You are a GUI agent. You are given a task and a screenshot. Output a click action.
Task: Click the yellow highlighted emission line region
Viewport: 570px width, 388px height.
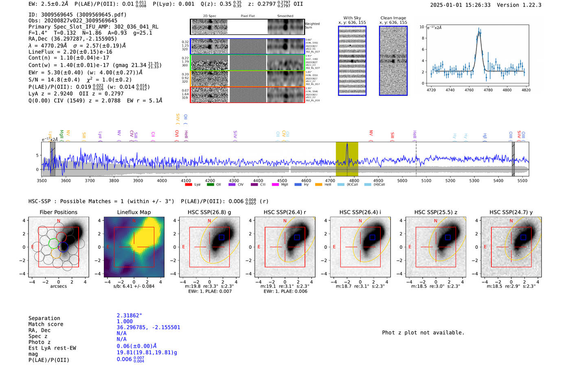click(347, 159)
